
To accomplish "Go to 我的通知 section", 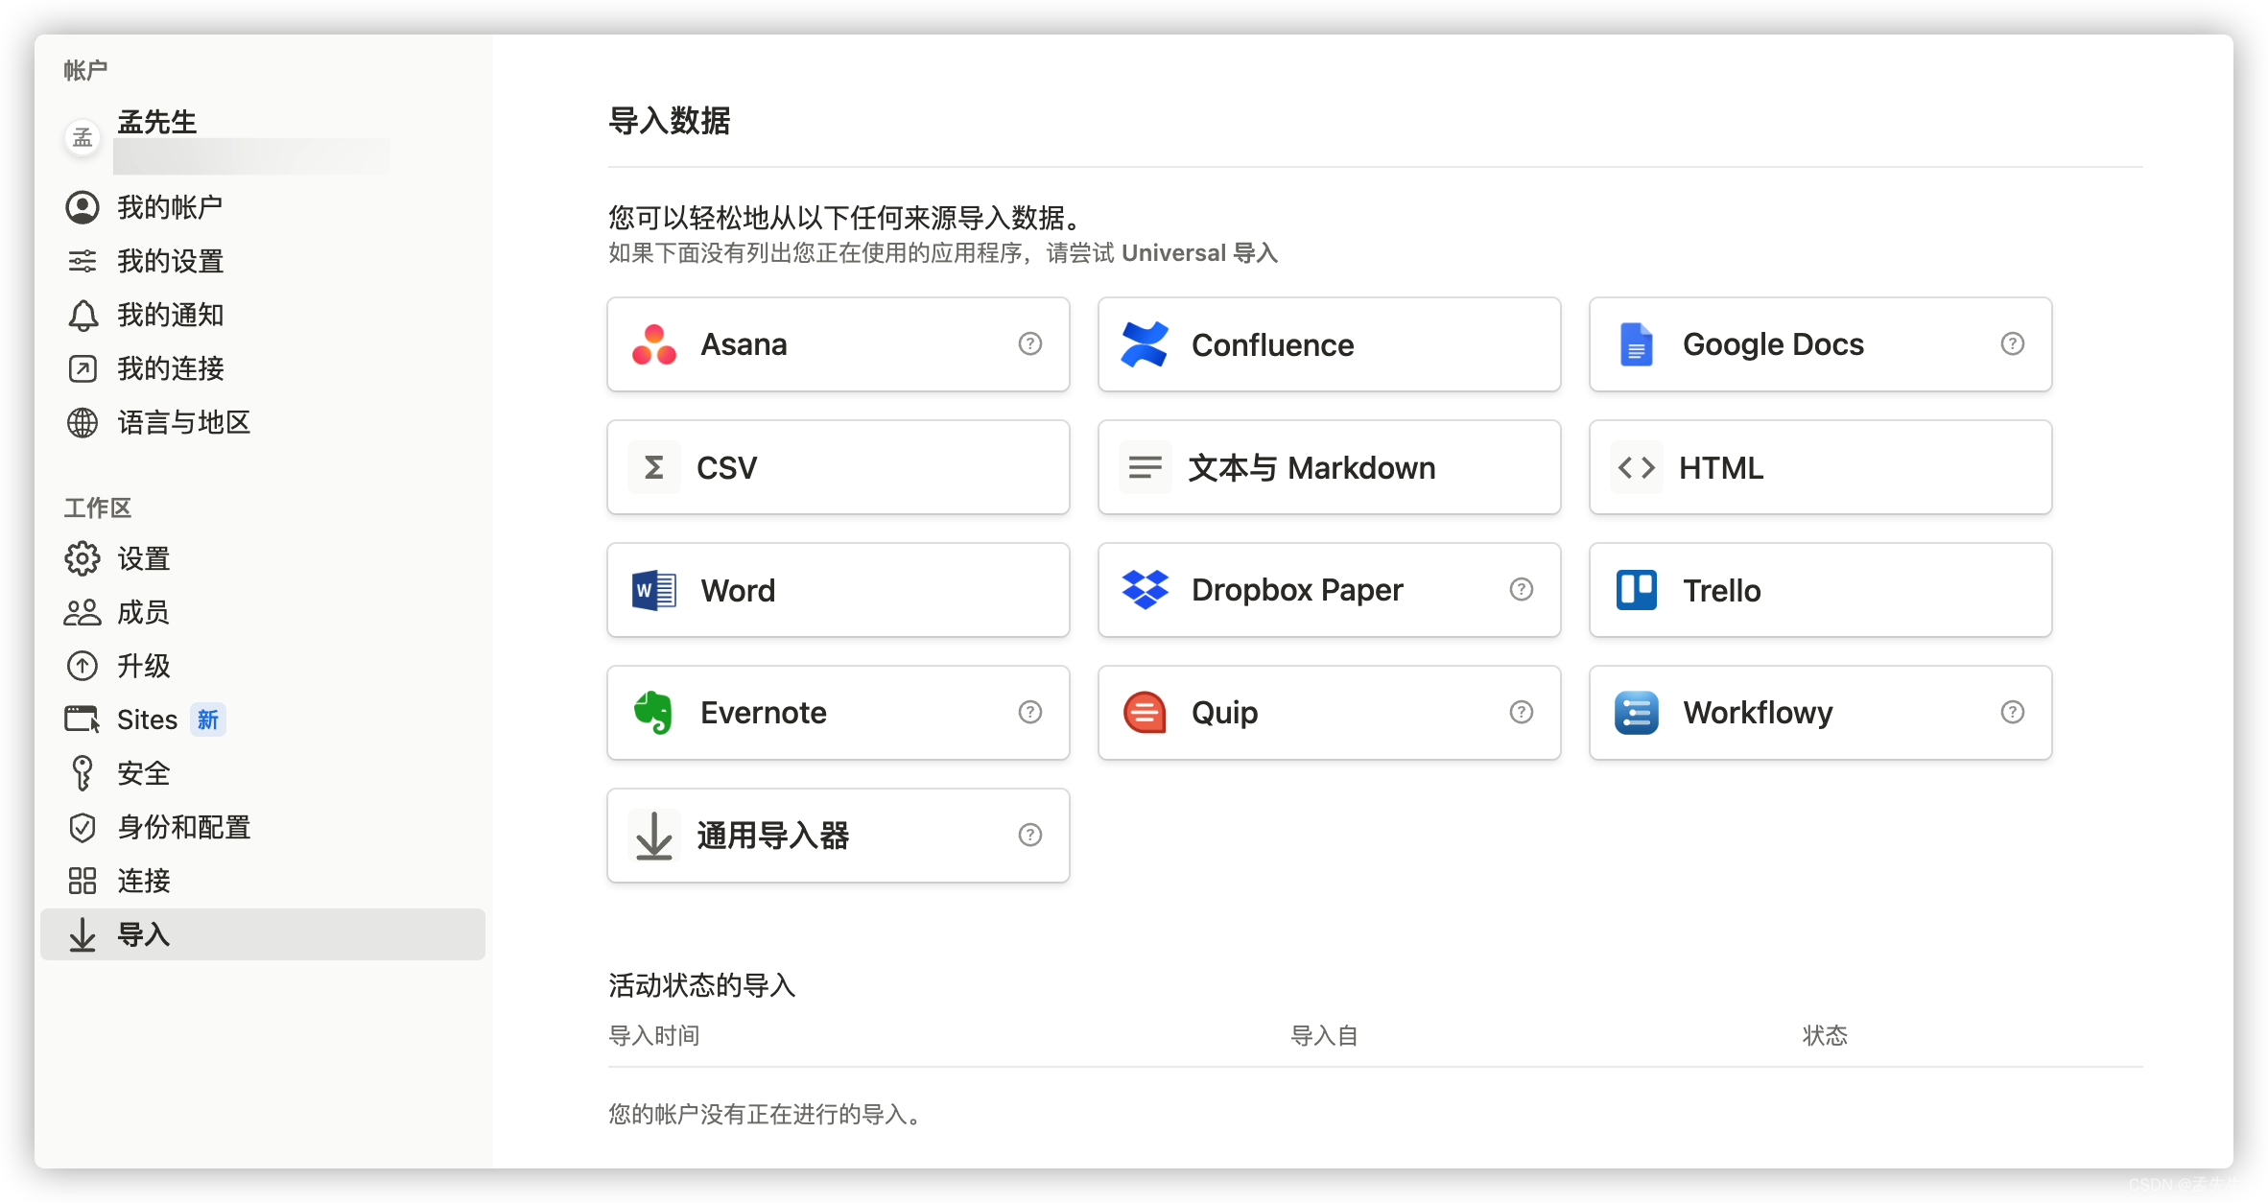I will (x=263, y=315).
